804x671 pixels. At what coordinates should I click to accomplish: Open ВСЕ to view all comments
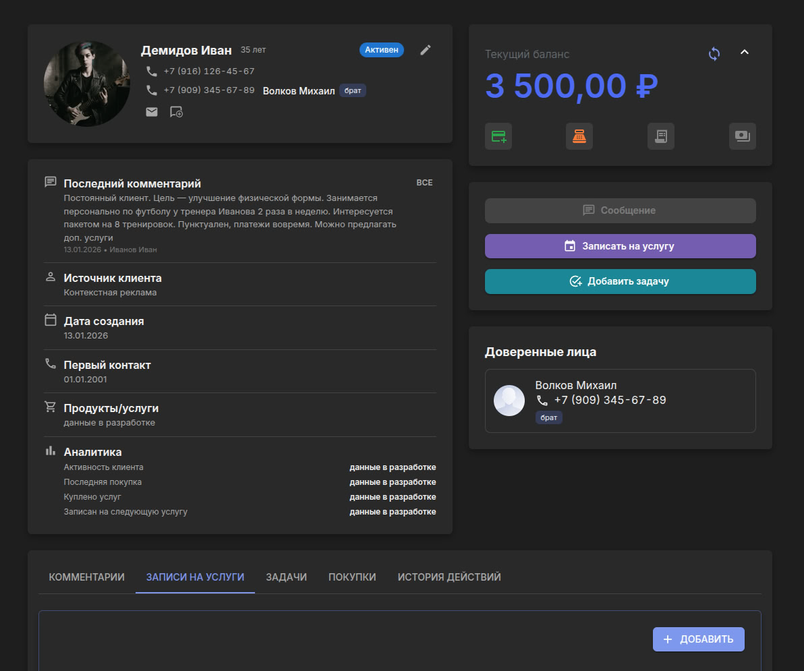coord(424,182)
